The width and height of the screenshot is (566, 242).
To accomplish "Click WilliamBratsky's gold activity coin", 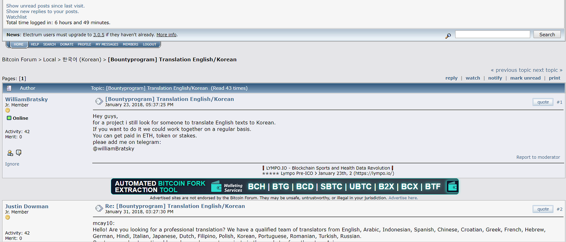I will [x=7, y=111].
